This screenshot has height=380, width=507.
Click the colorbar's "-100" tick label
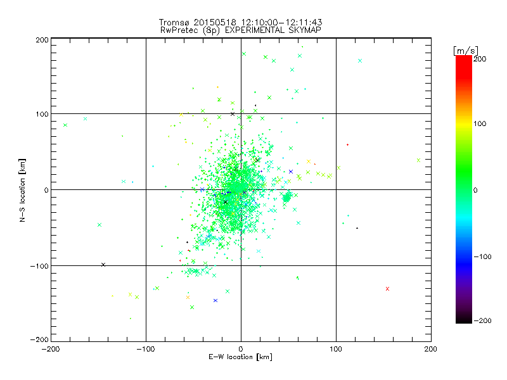point(482,256)
